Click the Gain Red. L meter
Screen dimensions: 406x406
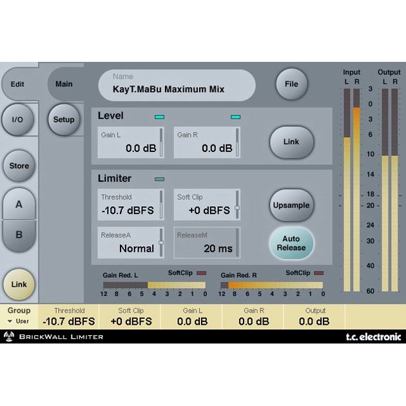tap(154, 285)
